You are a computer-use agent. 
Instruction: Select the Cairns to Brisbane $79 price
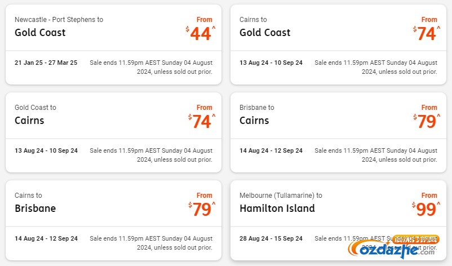(202, 209)
